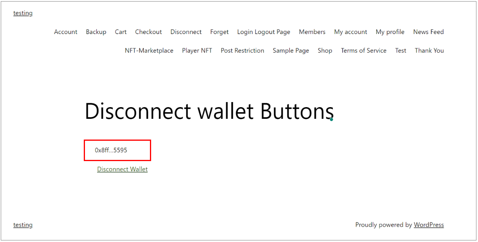Viewport: 478px width, 242px height.
Task: Click the Disconnect Wallet link
Action: coord(123,169)
